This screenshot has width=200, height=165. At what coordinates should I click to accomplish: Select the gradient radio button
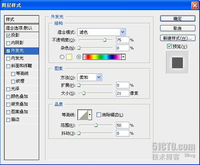[79, 57]
